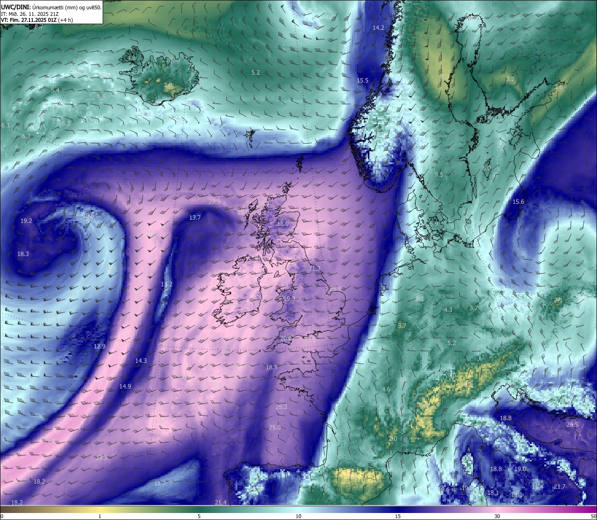Click the colorbar label '10'
The height and width of the screenshot is (520, 597).
tap(298, 516)
